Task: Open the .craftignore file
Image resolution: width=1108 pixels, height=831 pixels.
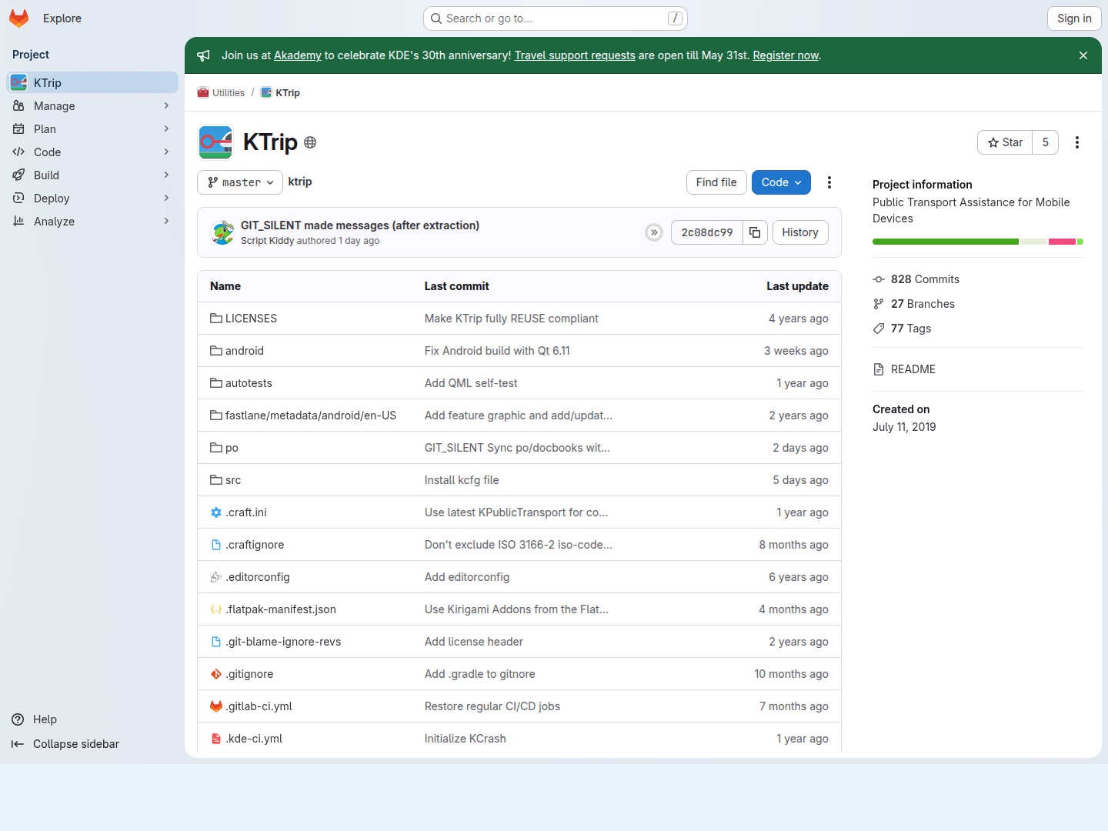Action: click(255, 545)
